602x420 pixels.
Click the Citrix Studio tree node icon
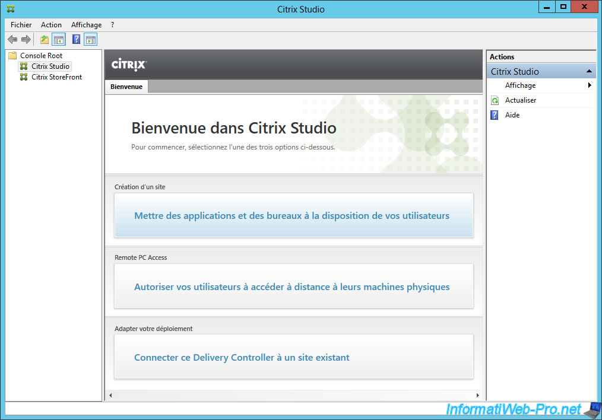pyautogui.click(x=24, y=66)
